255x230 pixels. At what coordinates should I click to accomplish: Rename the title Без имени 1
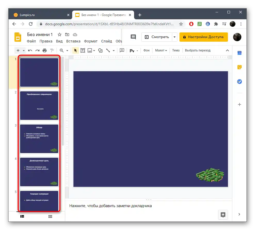point(40,34)
